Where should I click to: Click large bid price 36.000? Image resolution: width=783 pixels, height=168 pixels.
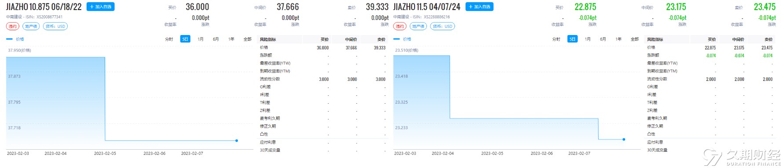197,7
